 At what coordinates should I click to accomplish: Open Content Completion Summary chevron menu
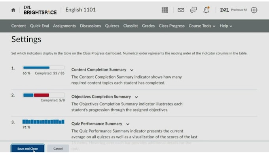[132, 70]
